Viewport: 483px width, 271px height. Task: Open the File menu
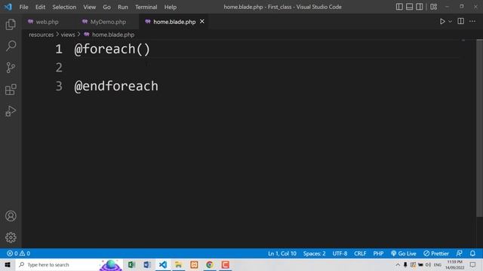(x=23, y=7)
